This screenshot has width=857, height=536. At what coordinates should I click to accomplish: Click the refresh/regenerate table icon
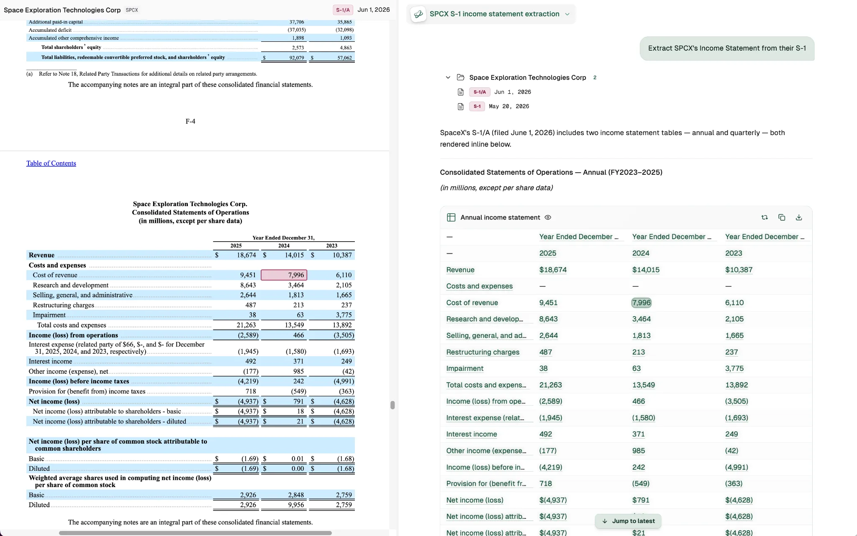(x=765, y=217)
